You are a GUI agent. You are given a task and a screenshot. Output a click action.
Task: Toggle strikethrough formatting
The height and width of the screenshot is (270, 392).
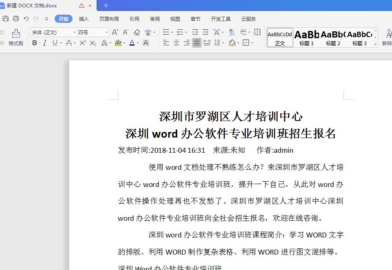click(69, 43)
